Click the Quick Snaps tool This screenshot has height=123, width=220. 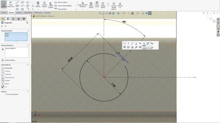[97, 4]
